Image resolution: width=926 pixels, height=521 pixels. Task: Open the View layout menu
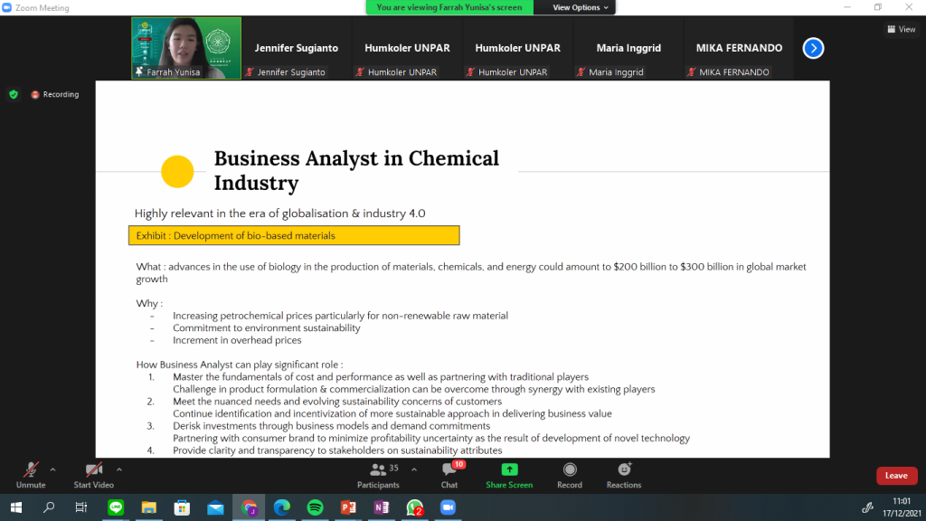pos(902,29)
